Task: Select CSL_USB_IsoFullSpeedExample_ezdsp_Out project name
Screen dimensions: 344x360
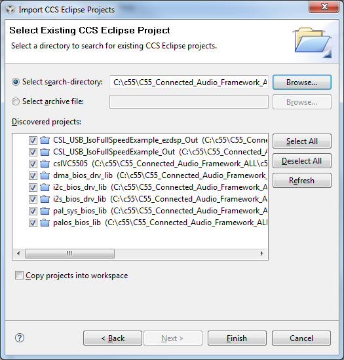Action: coord(125,140)
